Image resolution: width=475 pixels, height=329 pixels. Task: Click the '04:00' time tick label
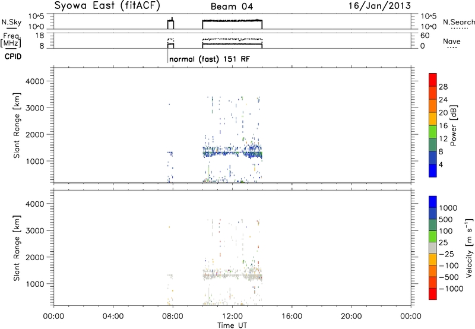[x=113, y=317]
